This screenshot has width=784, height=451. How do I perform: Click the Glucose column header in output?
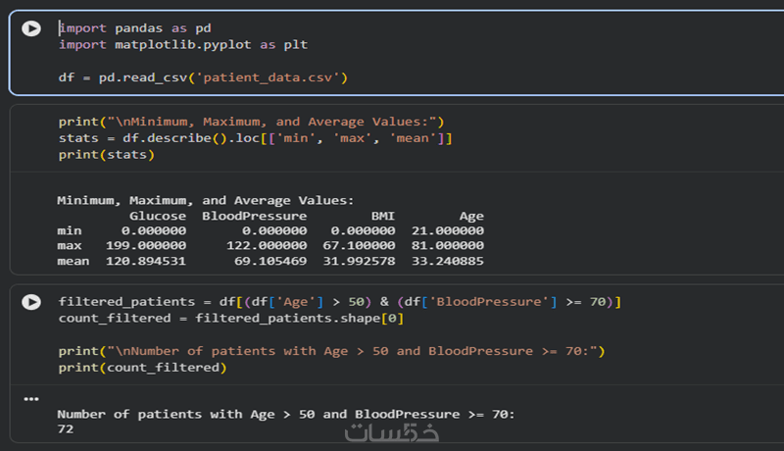(x=157, y=216)
